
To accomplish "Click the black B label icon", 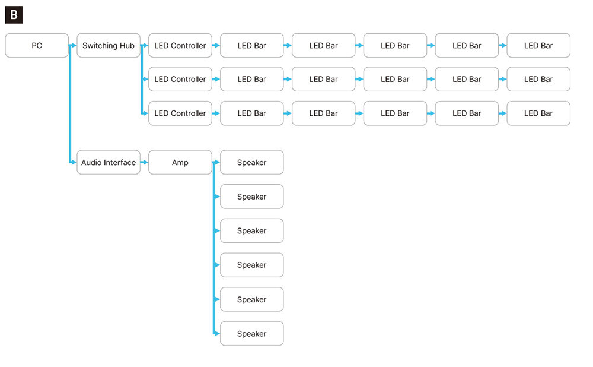I will 14,15.
